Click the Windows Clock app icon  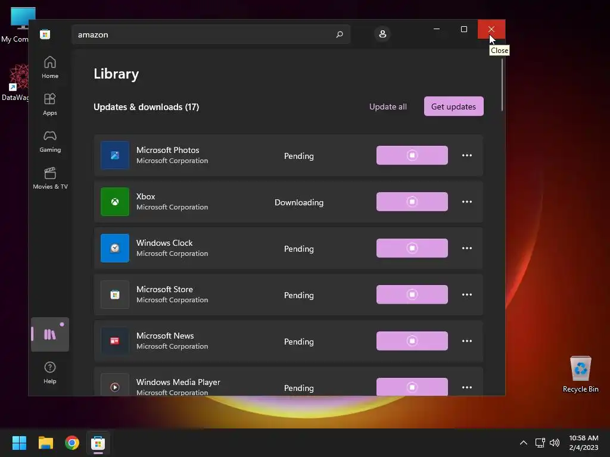point(115,248)
